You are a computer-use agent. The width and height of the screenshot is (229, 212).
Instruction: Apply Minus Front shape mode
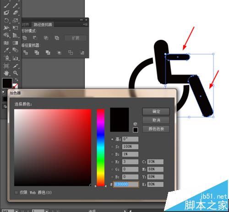click(35, 38)
